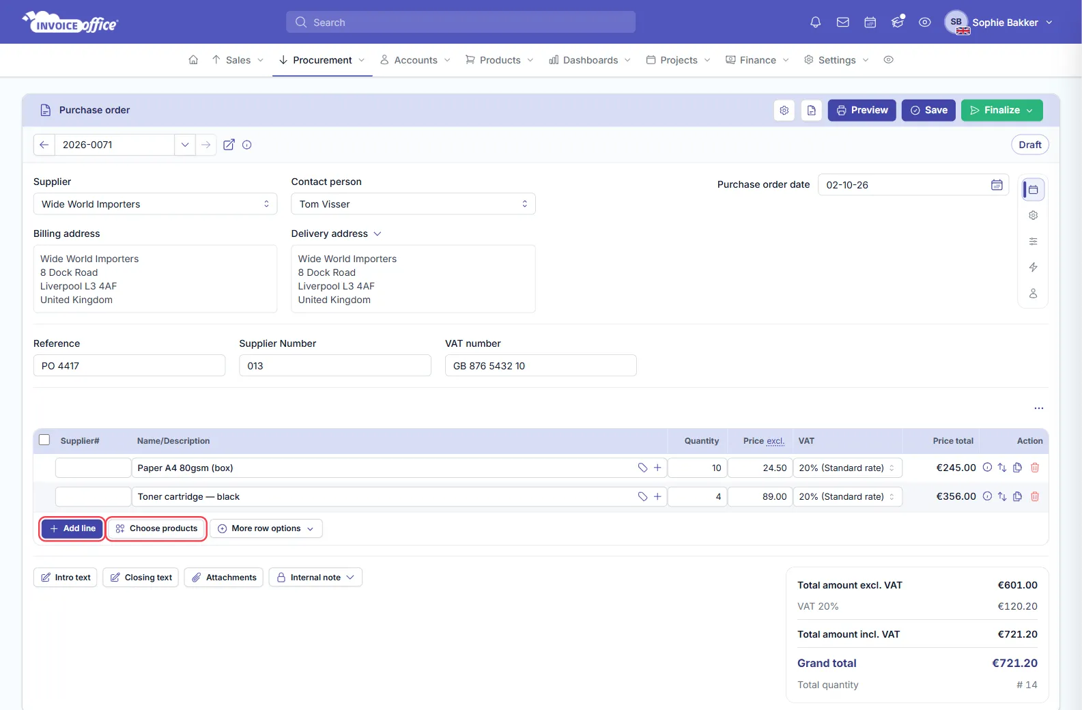The image size is (1082, 710).
Task: Open the Dashboards menu
Action: click(x=590, y=60)
